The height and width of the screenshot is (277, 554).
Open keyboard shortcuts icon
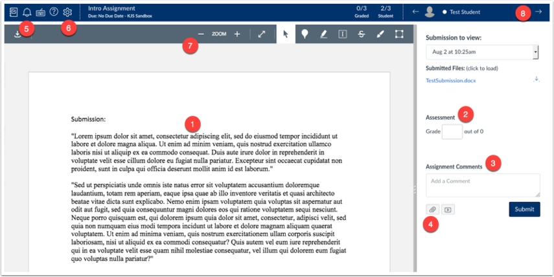(40, 12)
